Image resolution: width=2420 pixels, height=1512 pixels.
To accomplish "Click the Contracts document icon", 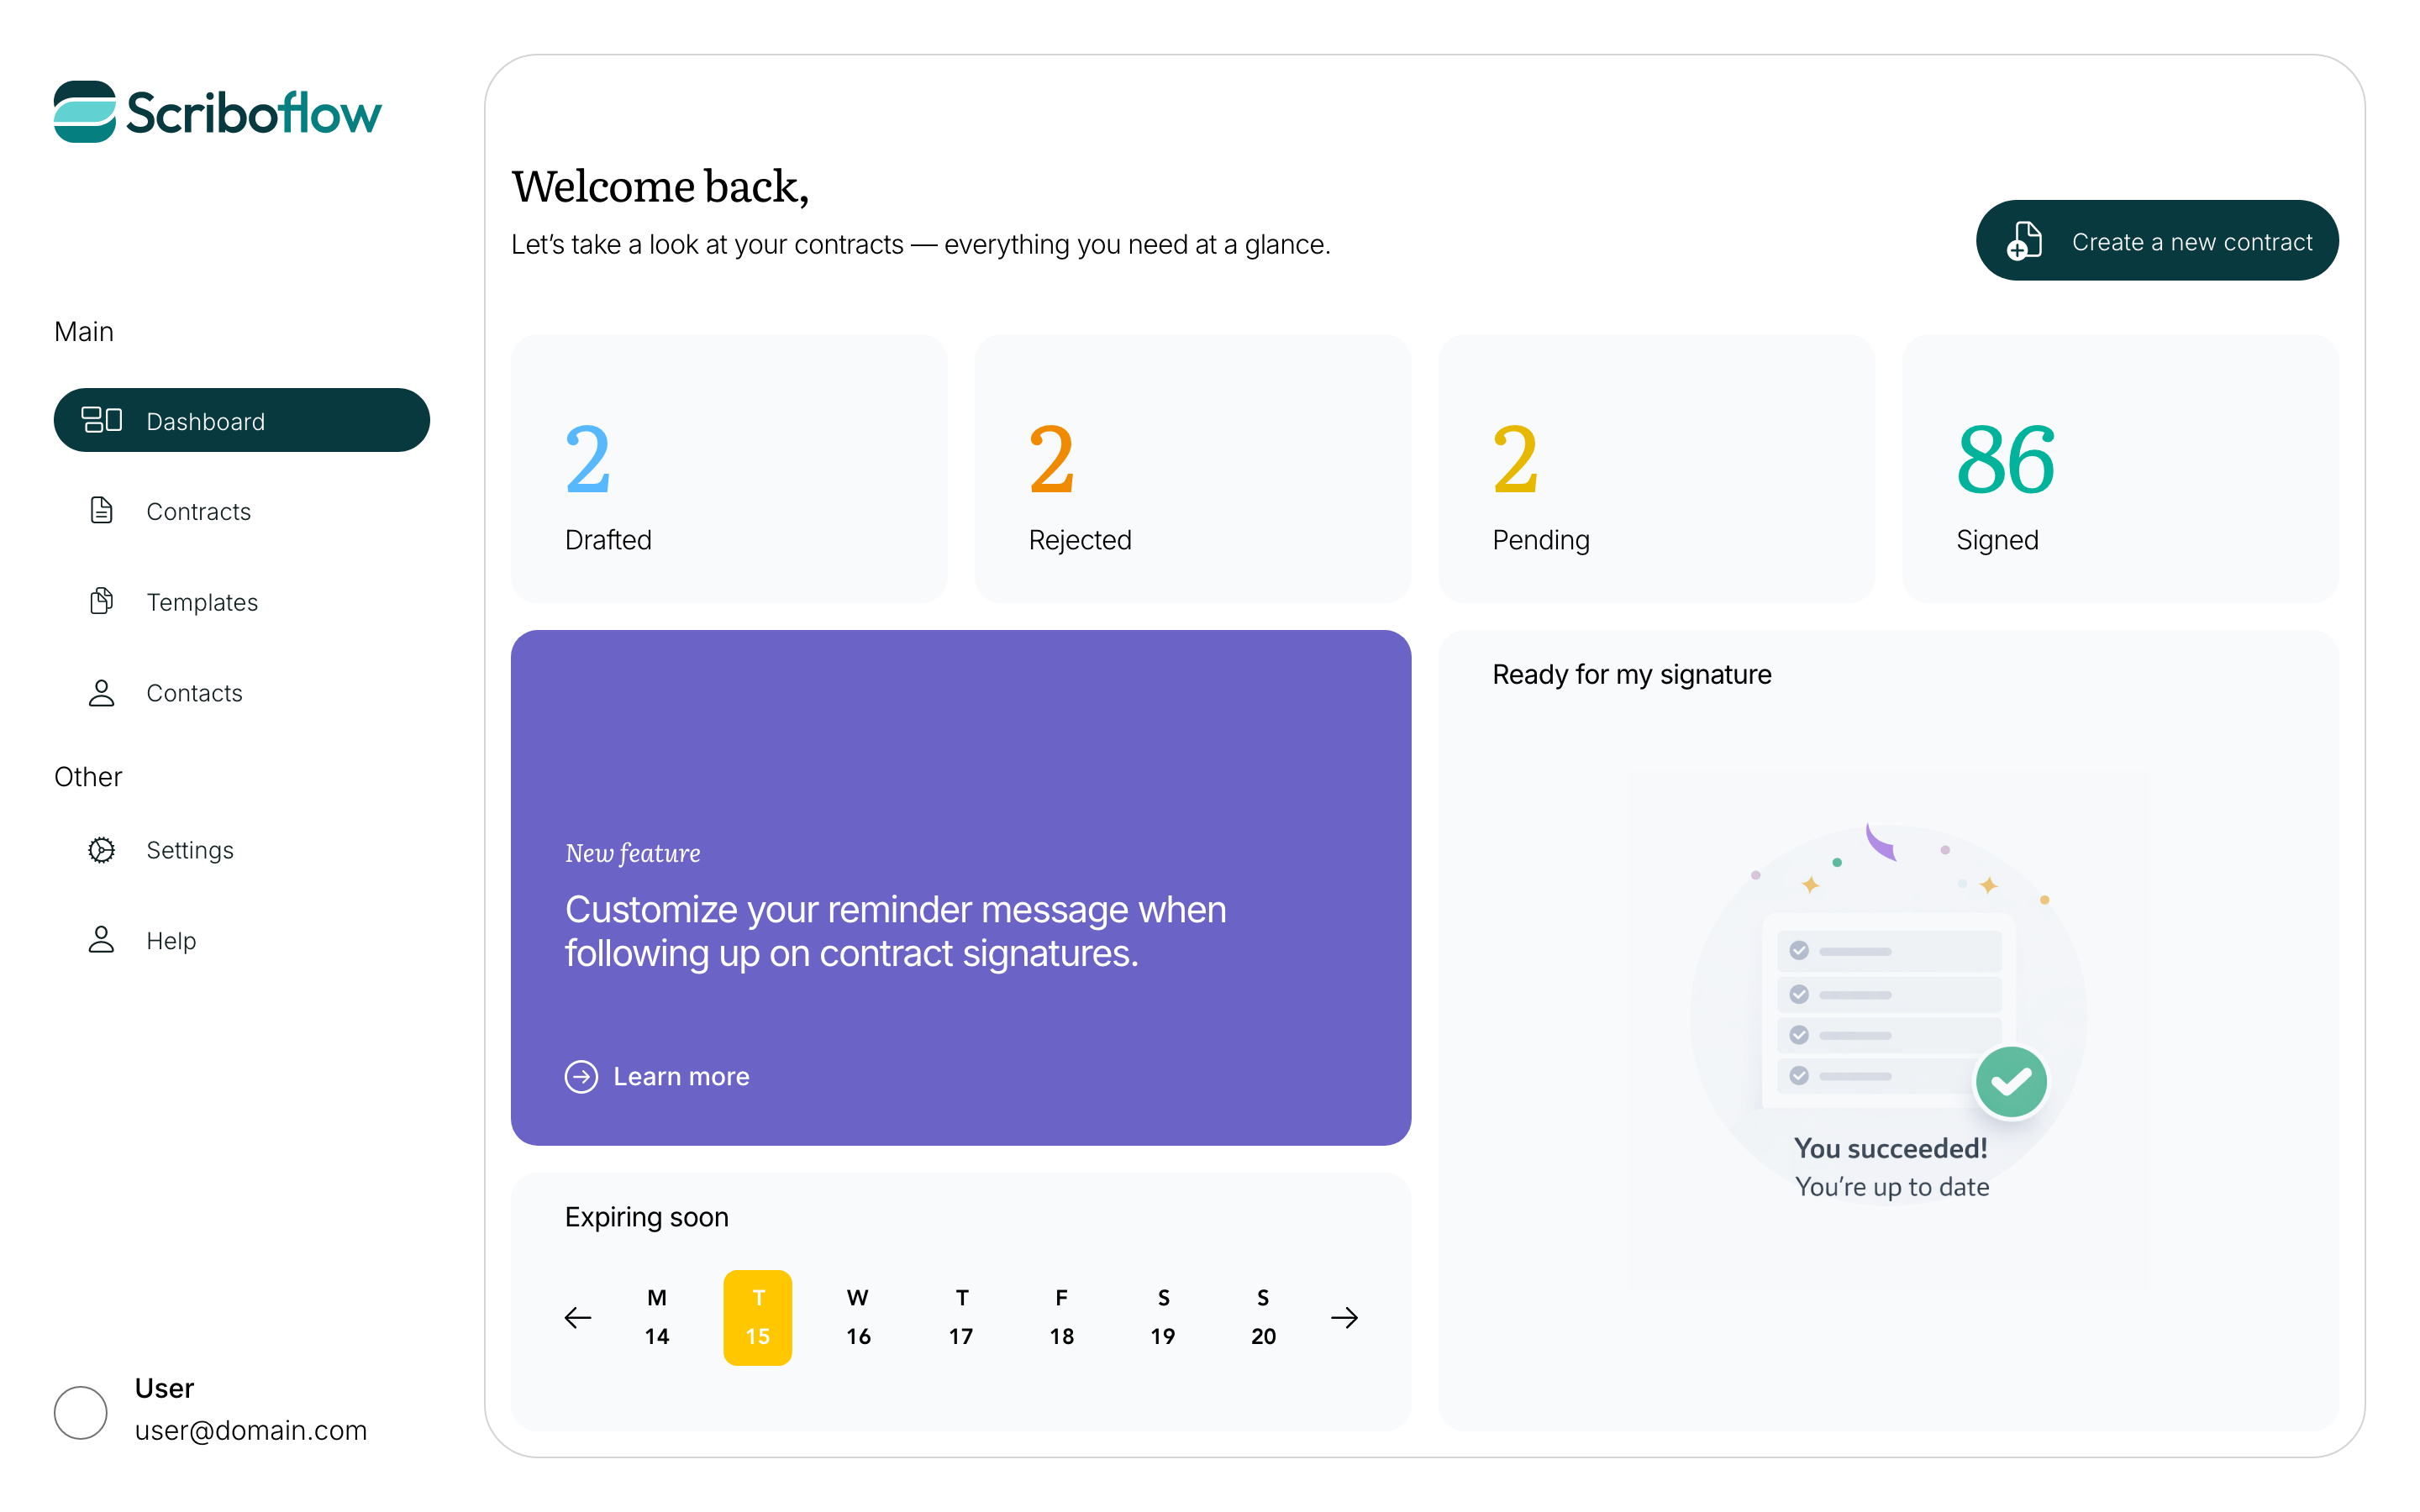I will coord(101,511).
